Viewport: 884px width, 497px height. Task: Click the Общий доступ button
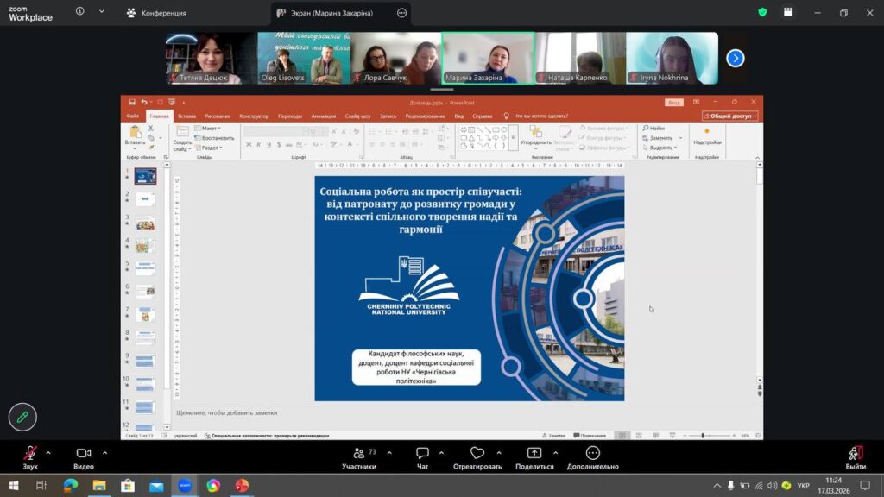coord(730,116)
